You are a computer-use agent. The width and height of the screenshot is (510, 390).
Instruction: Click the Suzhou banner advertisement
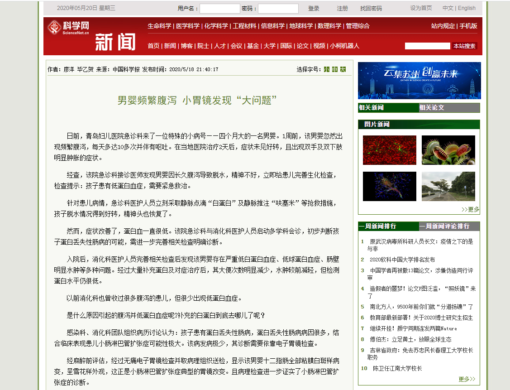(x=419, y=81)
